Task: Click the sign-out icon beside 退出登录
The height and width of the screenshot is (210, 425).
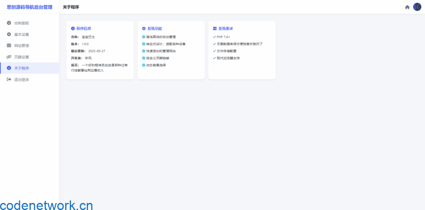Action: (9, 79)
